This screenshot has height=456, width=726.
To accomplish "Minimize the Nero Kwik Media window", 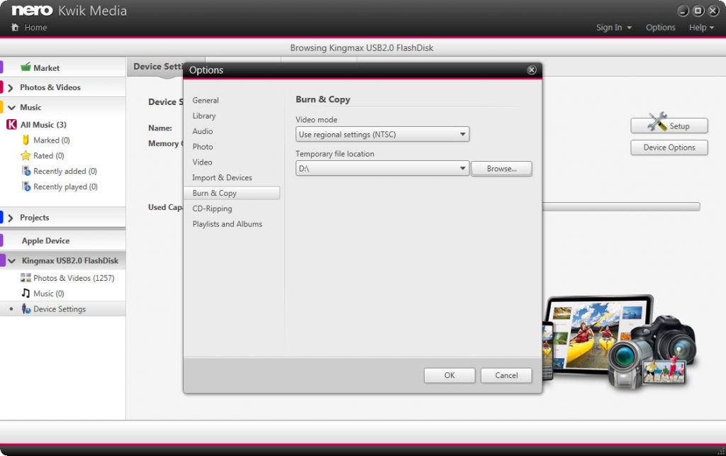I will 683,11.
